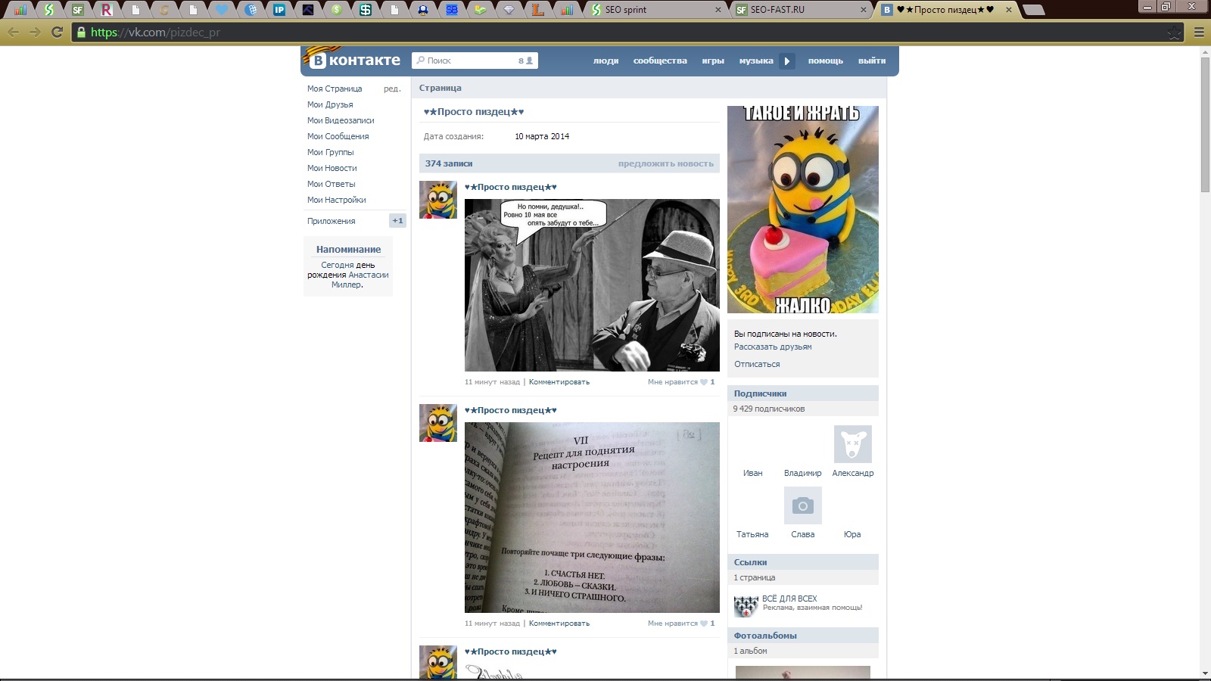Viewport: 1211px width, 681px height.
Task: Open игры in the top navigation
Action: tap(713, 61)
